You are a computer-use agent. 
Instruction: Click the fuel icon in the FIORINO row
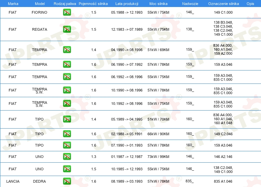67,12
